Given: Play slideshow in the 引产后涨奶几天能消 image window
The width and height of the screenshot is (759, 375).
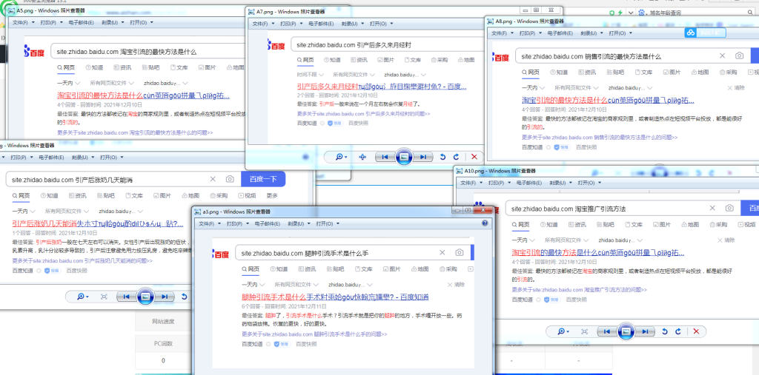Looking at the screenshot, I should [x=146, y=297].
